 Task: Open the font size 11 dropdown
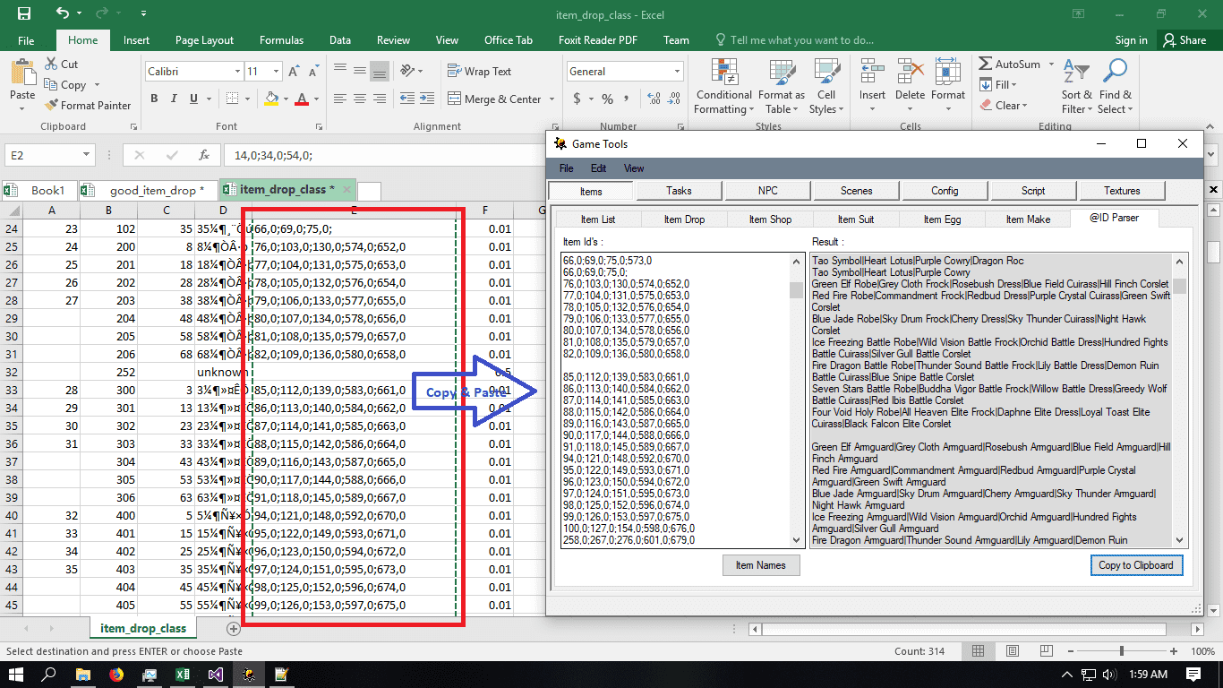tap(276, 72)
